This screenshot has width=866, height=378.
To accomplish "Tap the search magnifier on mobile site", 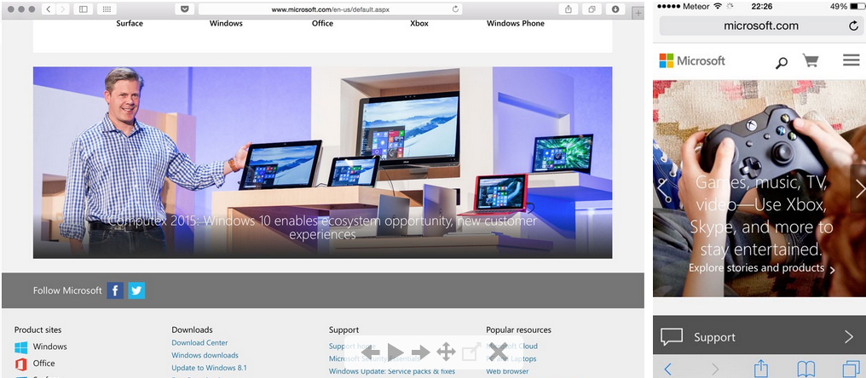I will tap(781, 62).
